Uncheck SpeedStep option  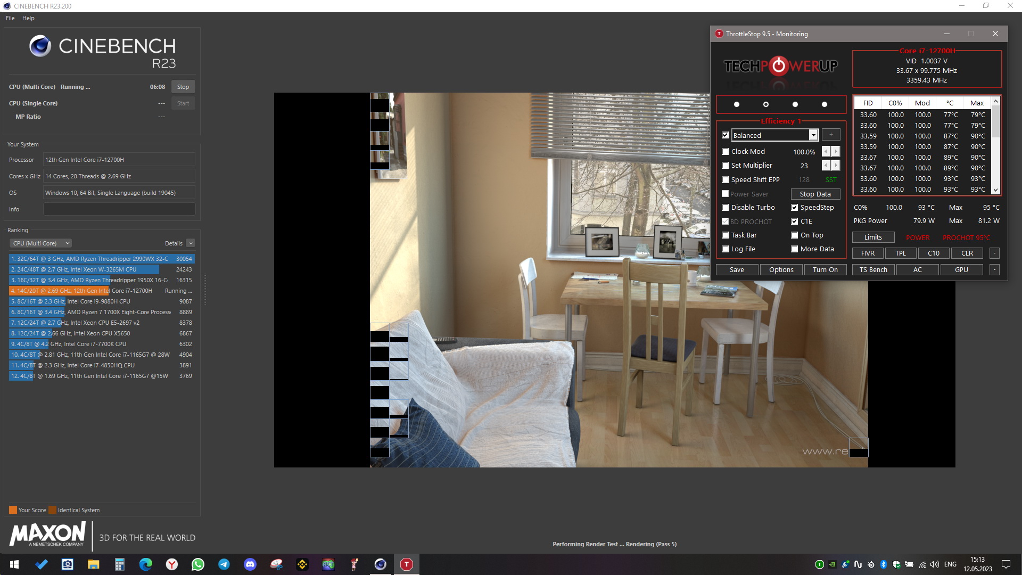(x=794, y=208)
